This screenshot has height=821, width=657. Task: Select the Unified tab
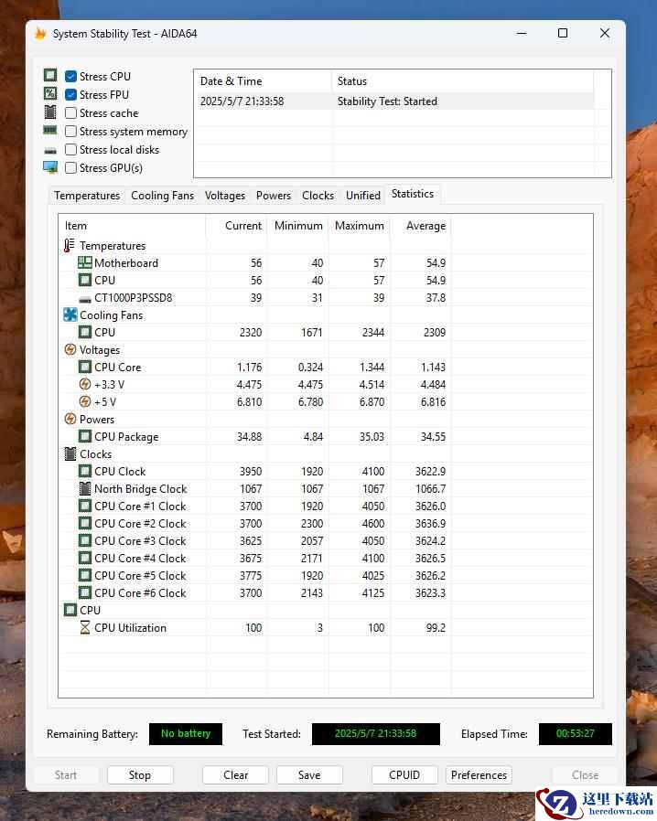[363, 196]
